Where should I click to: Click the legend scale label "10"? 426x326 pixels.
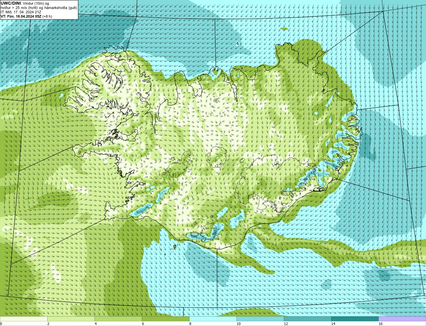(x=238, y=324)
